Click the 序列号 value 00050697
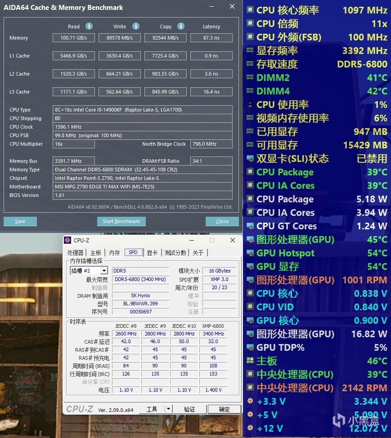 point(140,312)
